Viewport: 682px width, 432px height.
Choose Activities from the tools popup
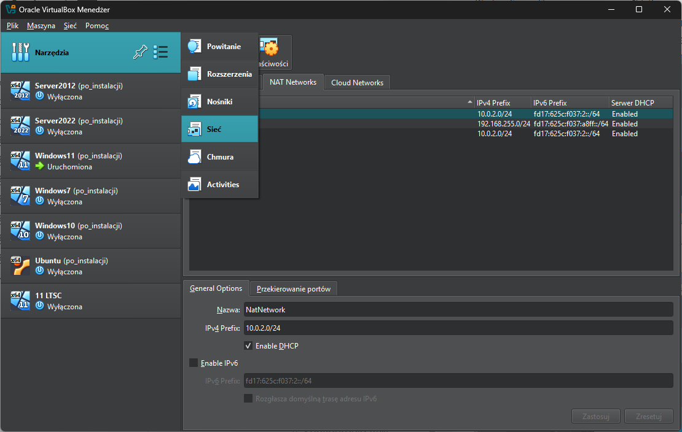220,184
